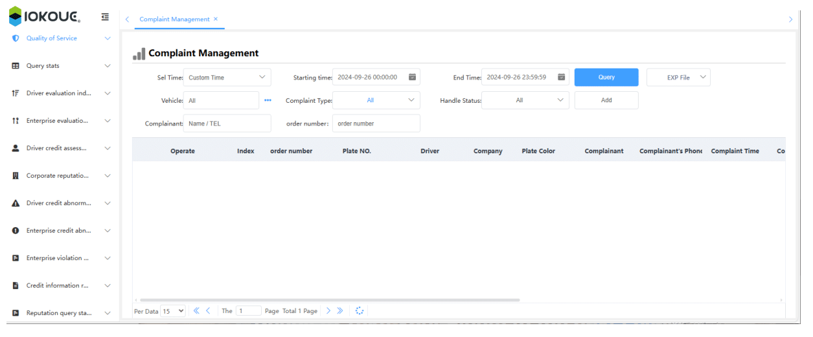
Task: Open the Complaint Type dropdown
Action: (x=376, y=100)
